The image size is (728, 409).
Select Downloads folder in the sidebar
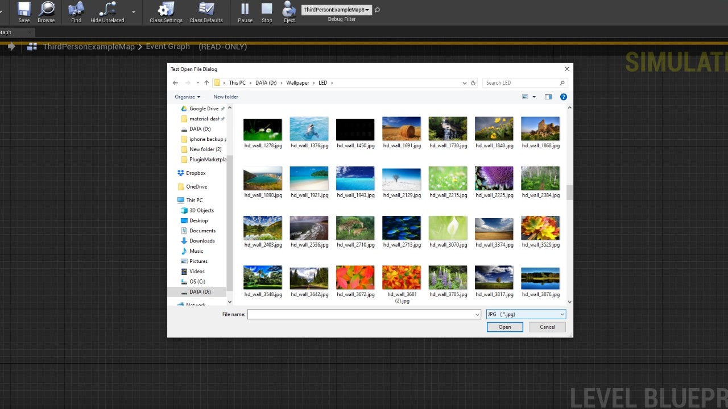pyautogui.click(x=202, y=241)
